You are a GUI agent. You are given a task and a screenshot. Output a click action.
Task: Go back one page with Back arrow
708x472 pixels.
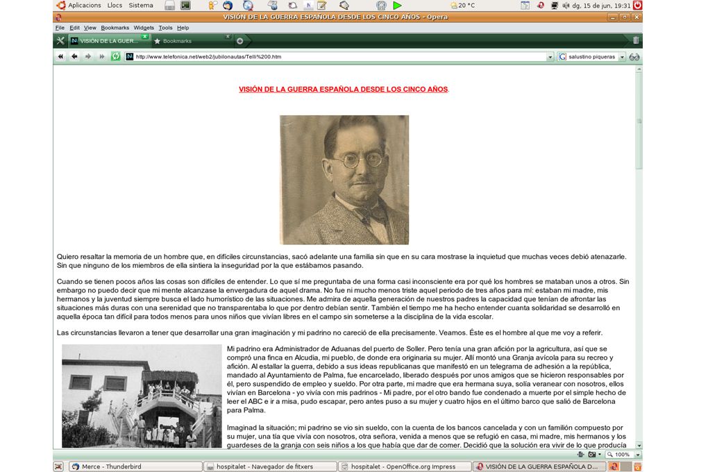click(74, 56)
